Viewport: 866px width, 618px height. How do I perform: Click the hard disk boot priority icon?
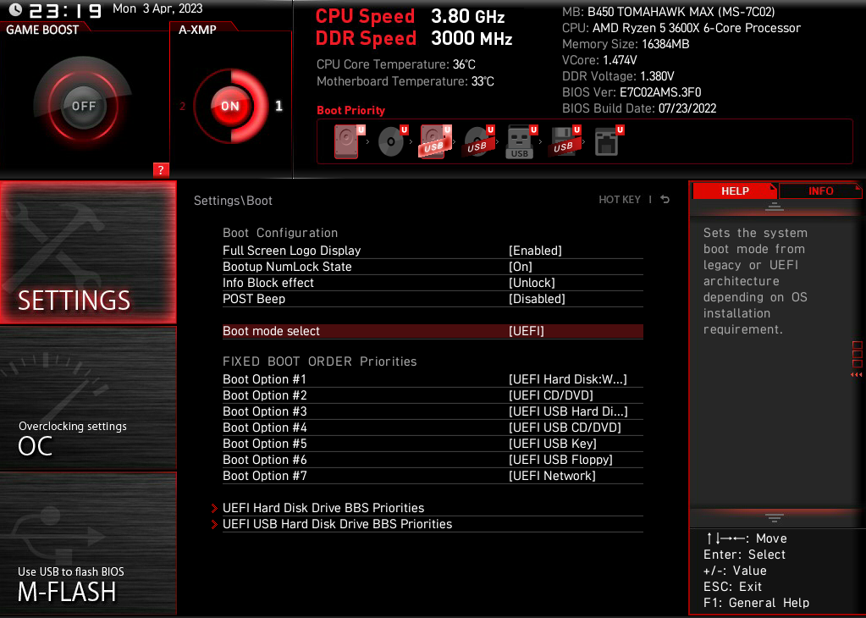click(x=349, y=141)
